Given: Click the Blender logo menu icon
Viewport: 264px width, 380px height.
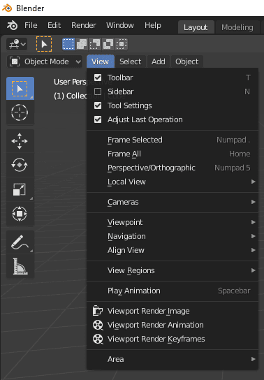Looking at the screenshot, I should point(12,25).
